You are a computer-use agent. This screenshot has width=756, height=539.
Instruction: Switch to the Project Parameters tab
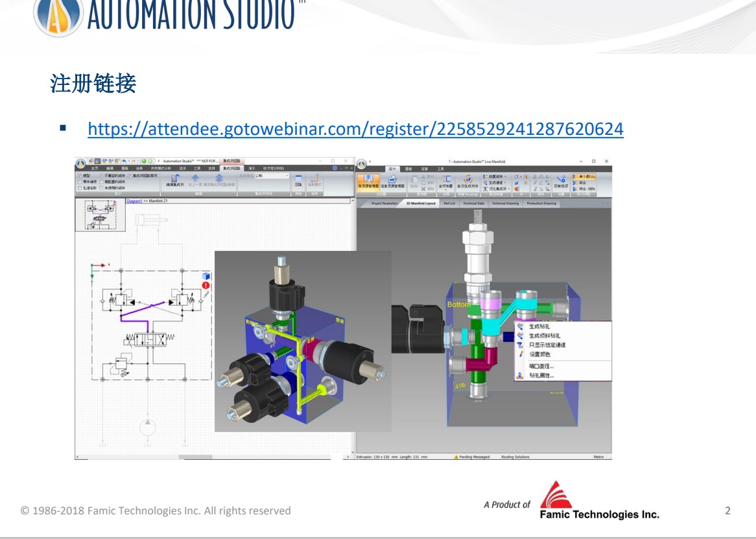[384, 204]
